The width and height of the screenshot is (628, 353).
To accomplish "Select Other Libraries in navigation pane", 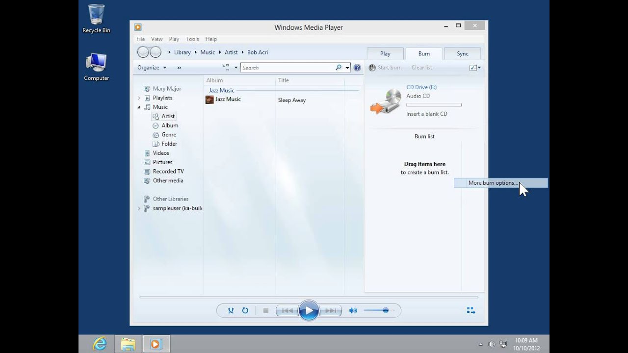I will [x=170, y=199].
